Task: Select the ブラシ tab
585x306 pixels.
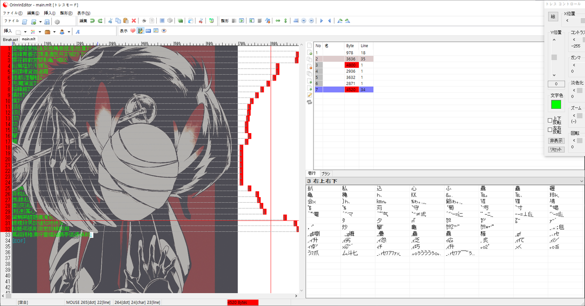Action: (x=325, y=173)
